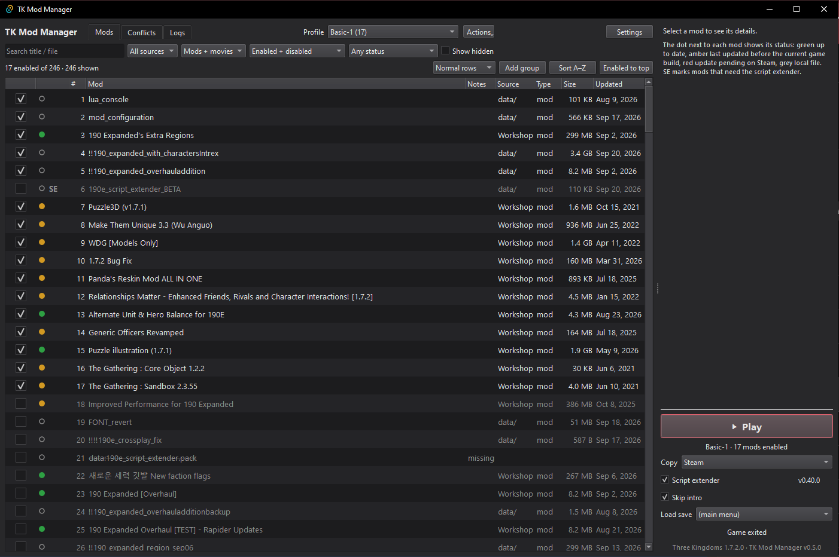Open the Load save dropdown
This screenshot has height=557, width=839.
click(764, 514)
